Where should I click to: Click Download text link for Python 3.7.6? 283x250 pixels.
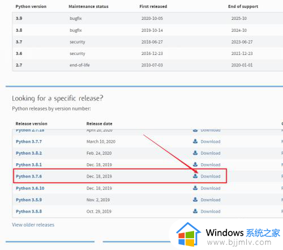[211, 176]
